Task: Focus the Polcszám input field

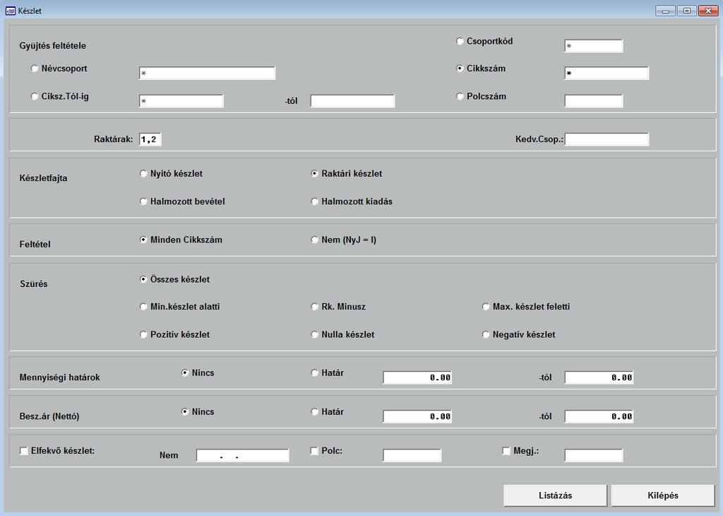Action: (x=593, y=101)
